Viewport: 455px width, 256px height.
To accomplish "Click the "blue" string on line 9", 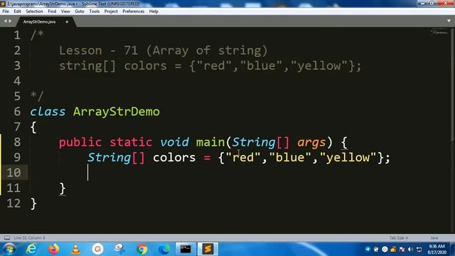I will click(x=290, y=158).
